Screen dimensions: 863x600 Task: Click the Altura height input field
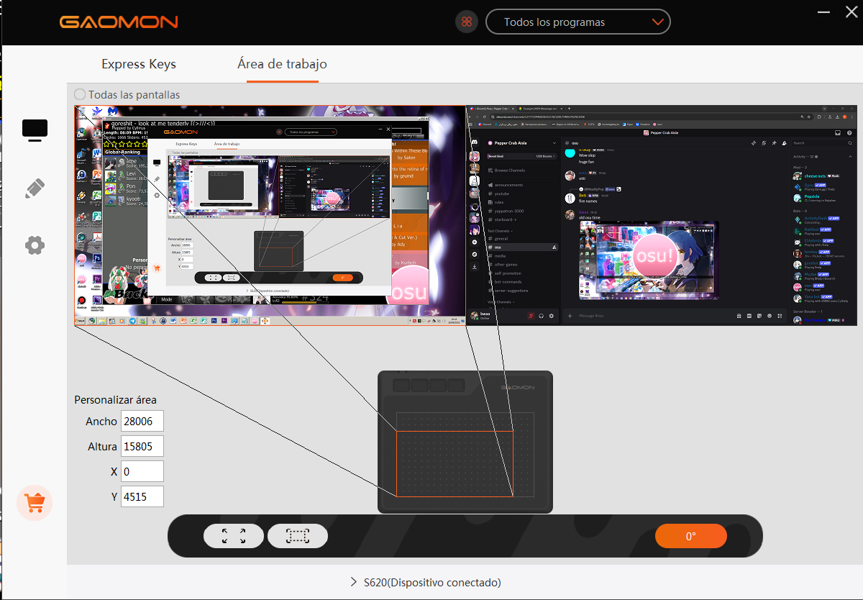point(142,446)
